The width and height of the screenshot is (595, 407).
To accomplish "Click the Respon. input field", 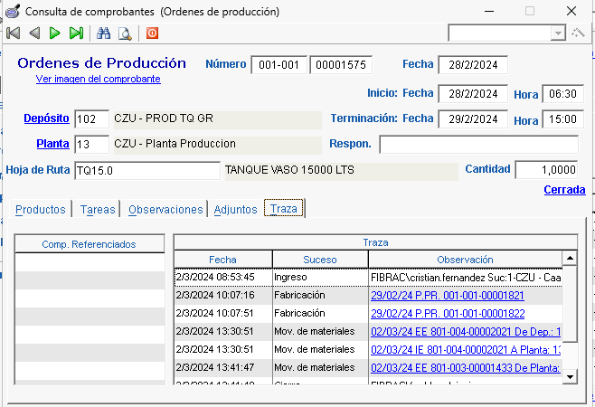I will click(477, 145).
